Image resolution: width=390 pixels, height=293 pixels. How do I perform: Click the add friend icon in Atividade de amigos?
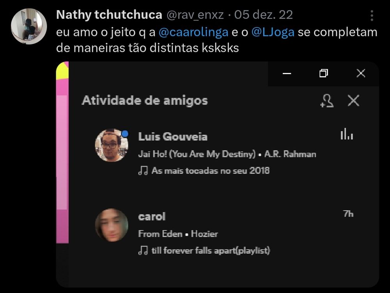pyautogui.click(x=327, y=101)
